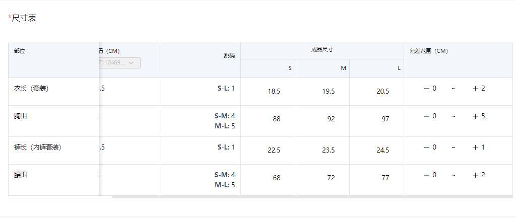Viewport: 516px width, 218px height.
Task: Open the base size dropdown in header
Action: click(x=120, y=63)
